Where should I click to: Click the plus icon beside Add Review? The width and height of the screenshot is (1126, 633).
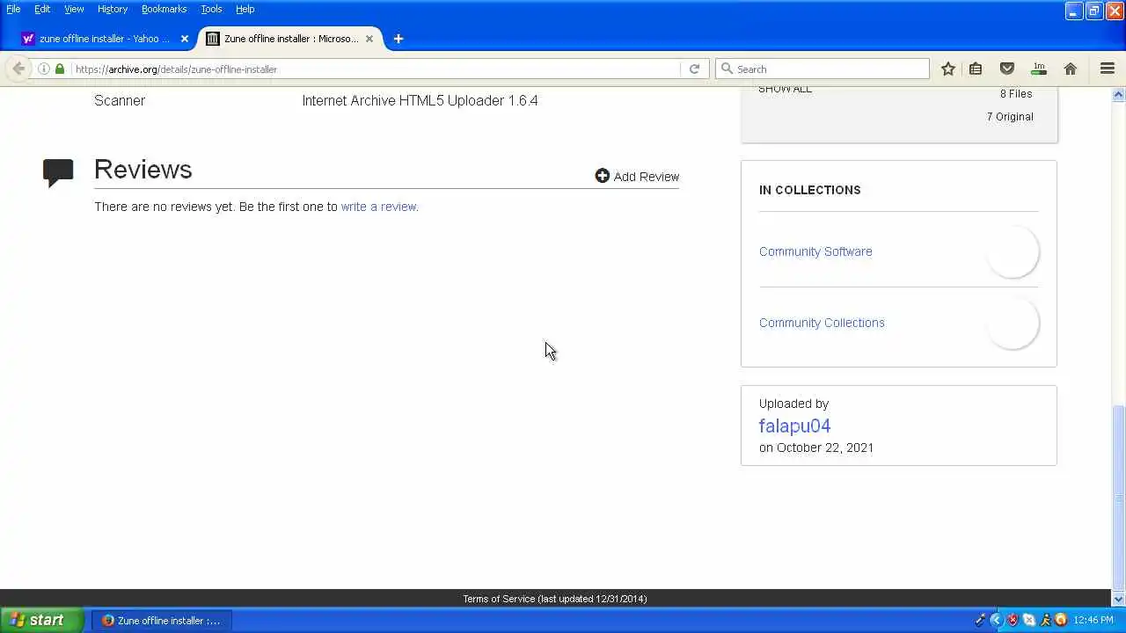(x=603, y=176)
